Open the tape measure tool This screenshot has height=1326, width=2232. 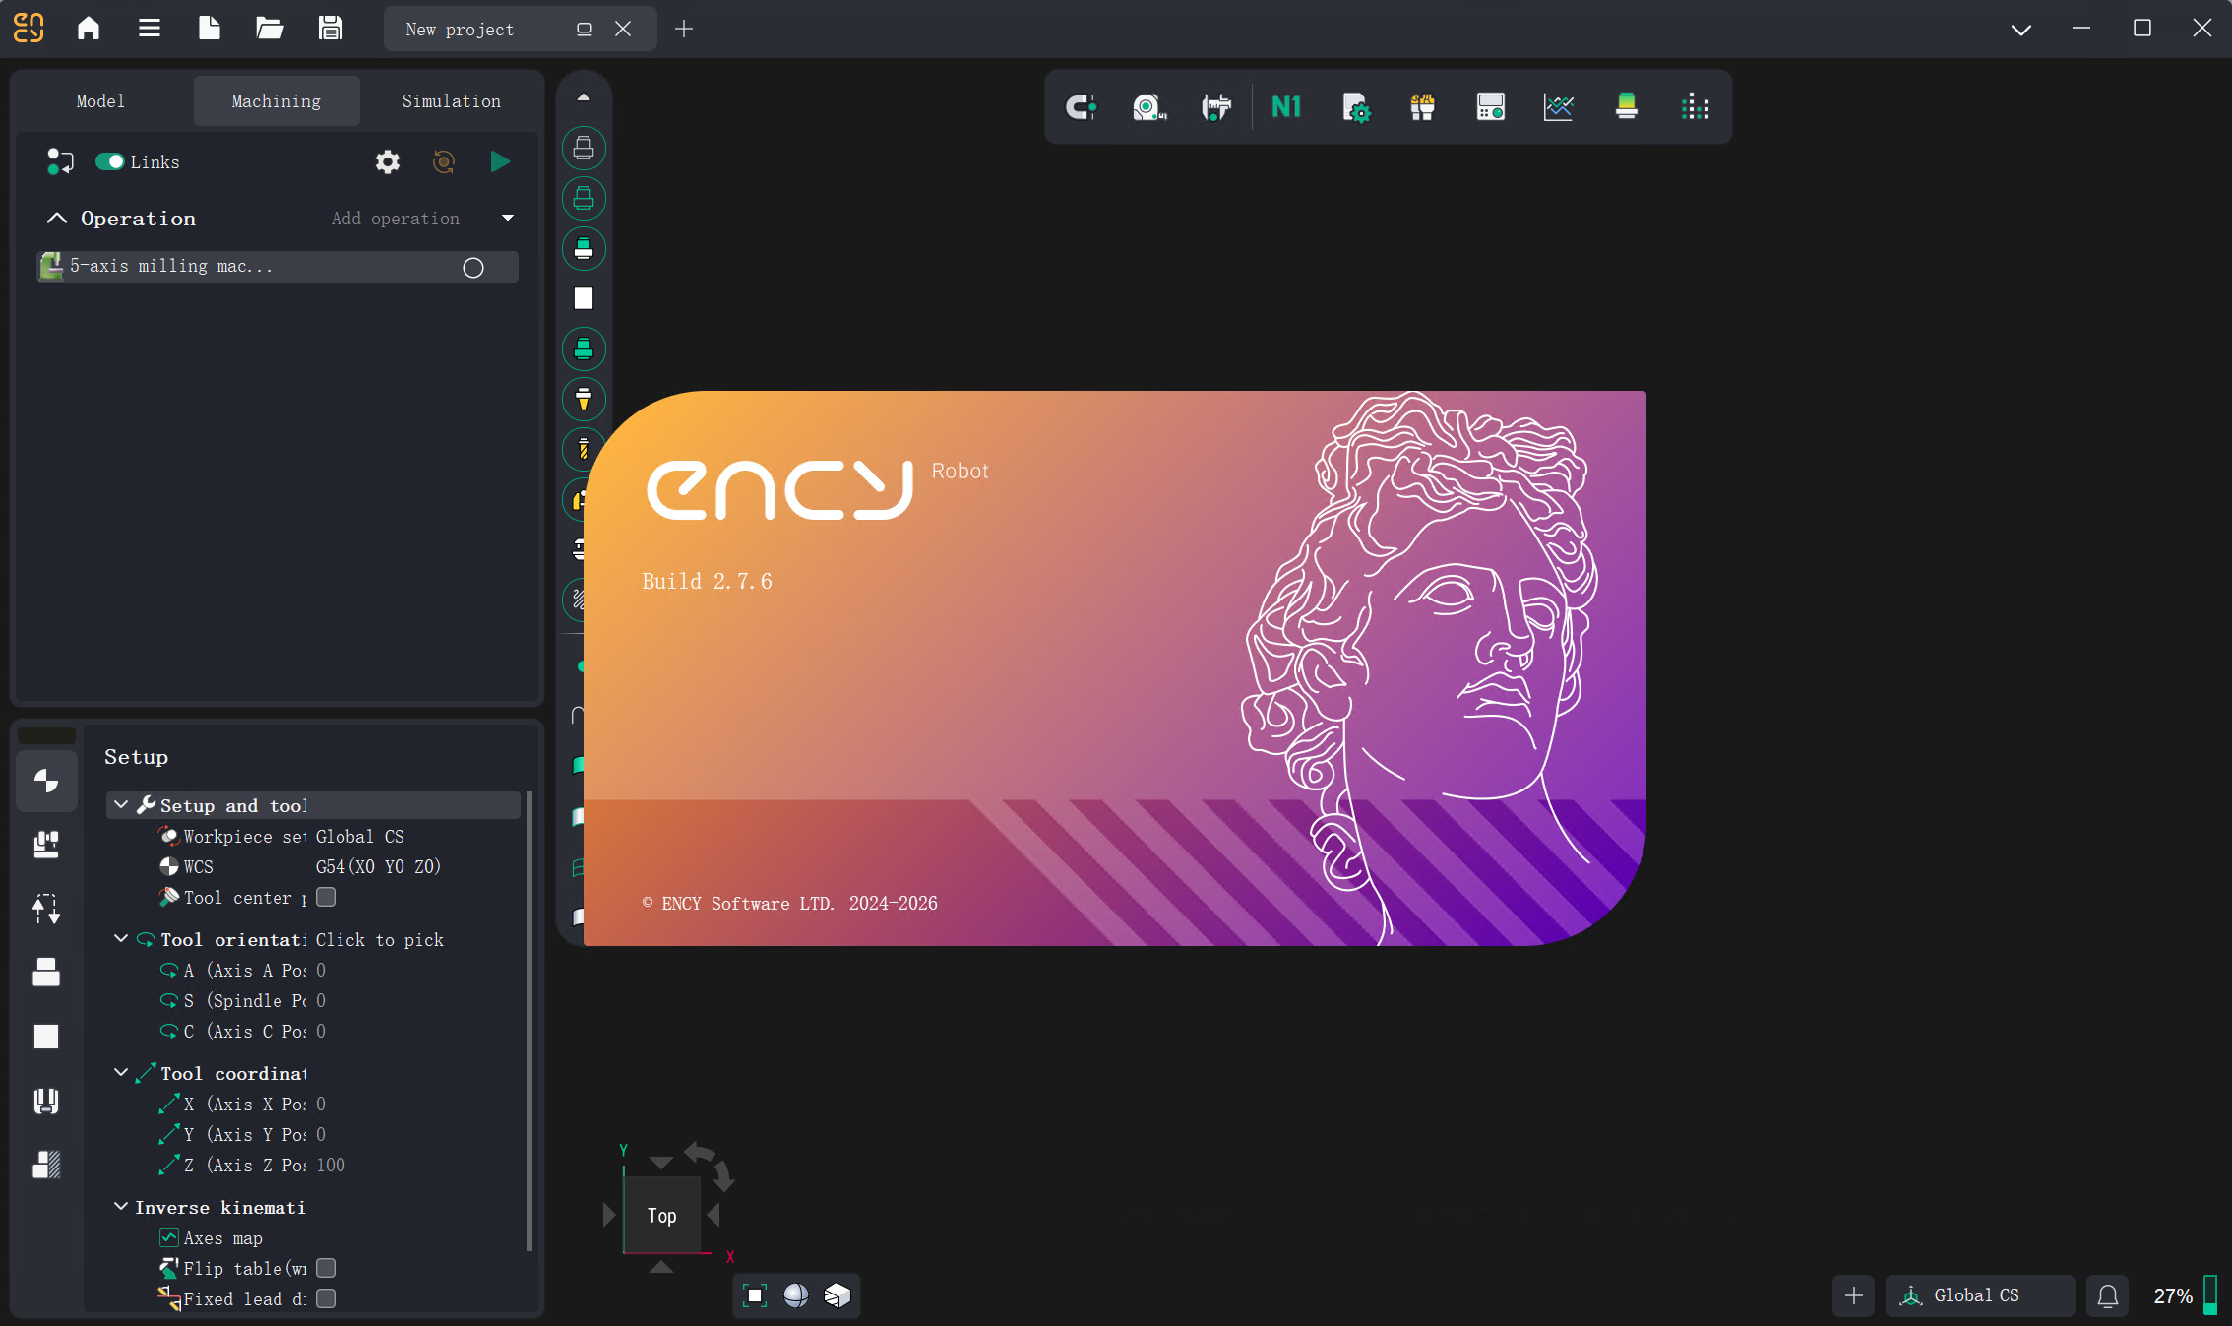click(x=1148, y=107)
